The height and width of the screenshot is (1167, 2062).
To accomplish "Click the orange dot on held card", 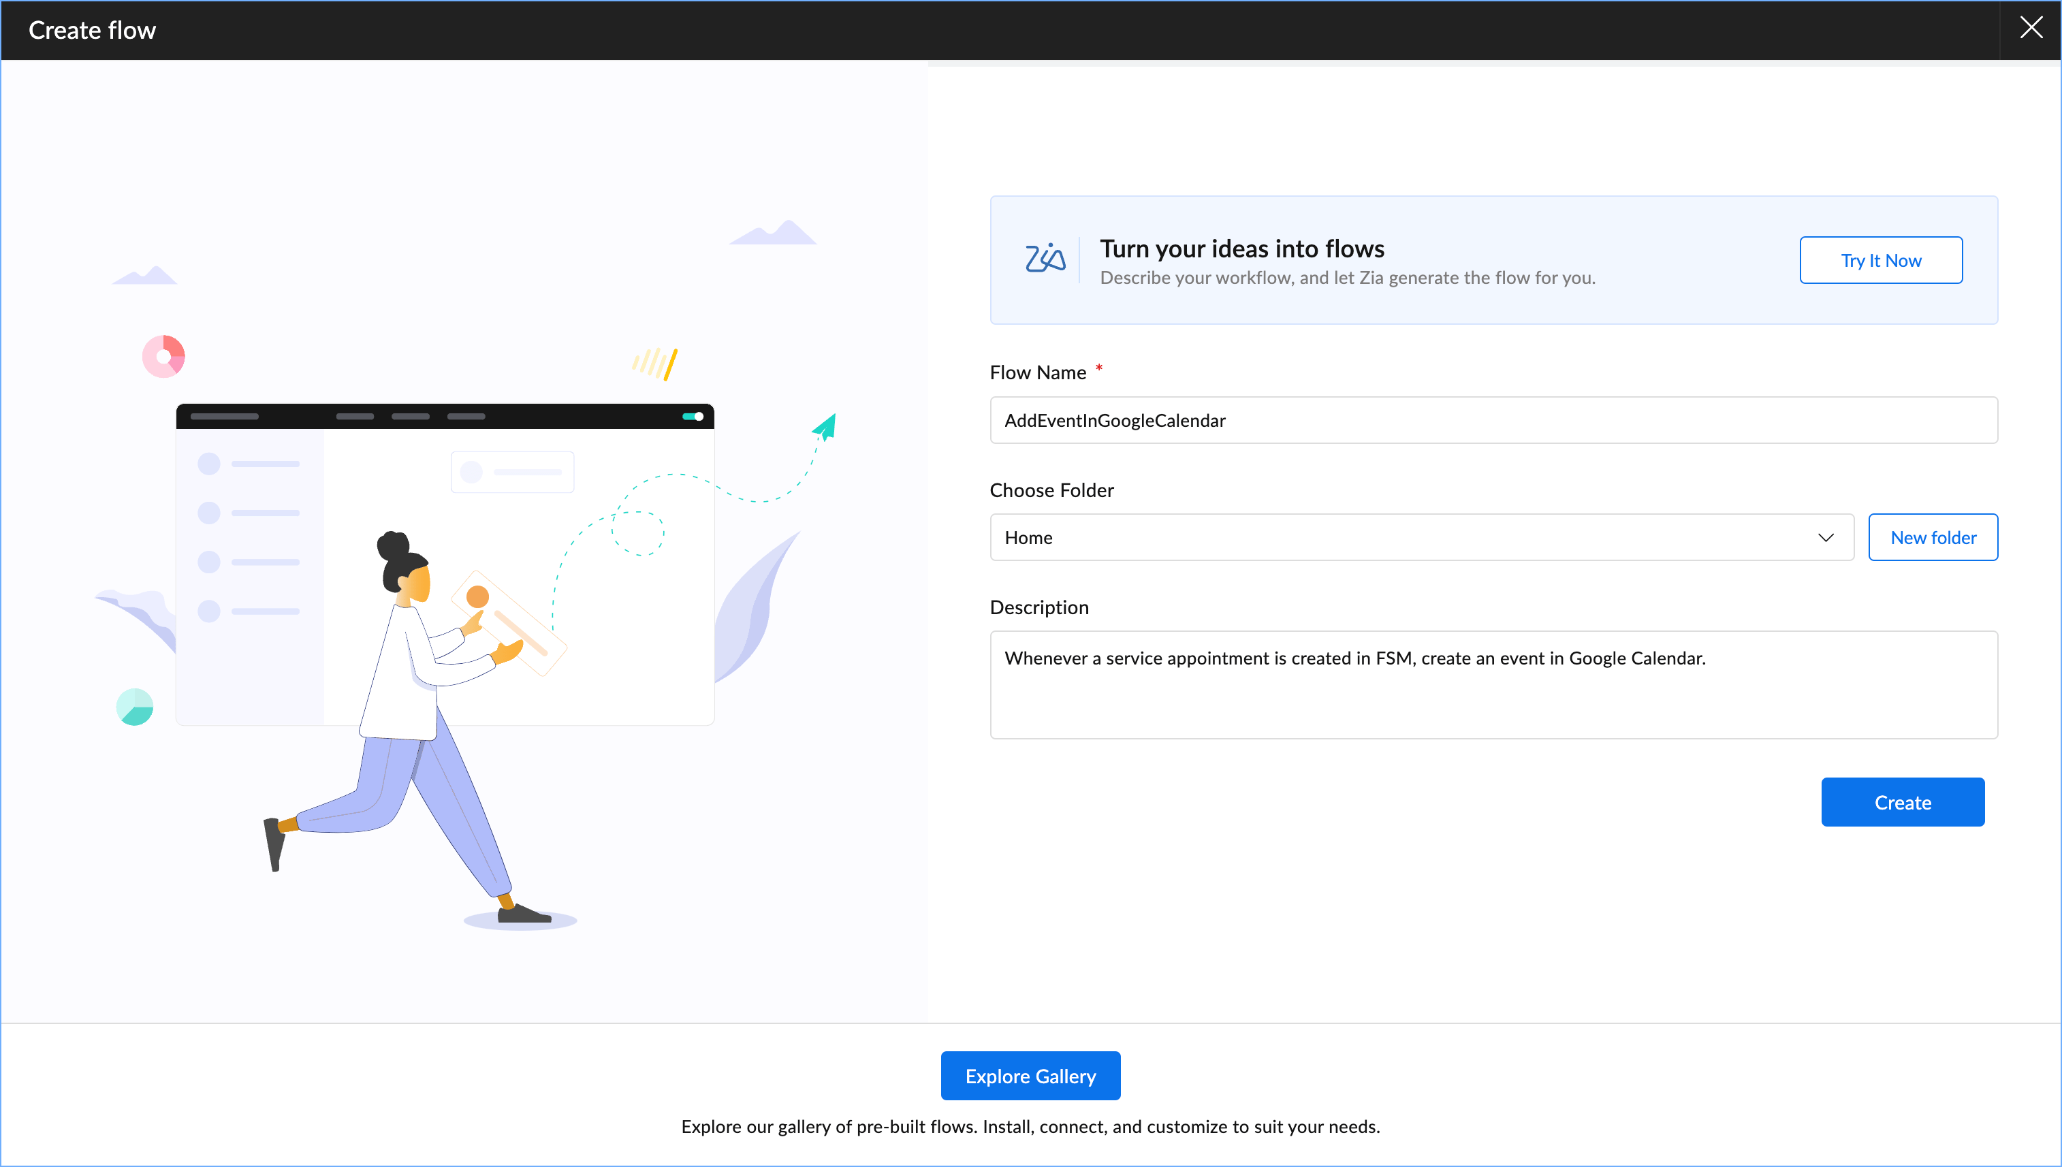I will (477, 596).
